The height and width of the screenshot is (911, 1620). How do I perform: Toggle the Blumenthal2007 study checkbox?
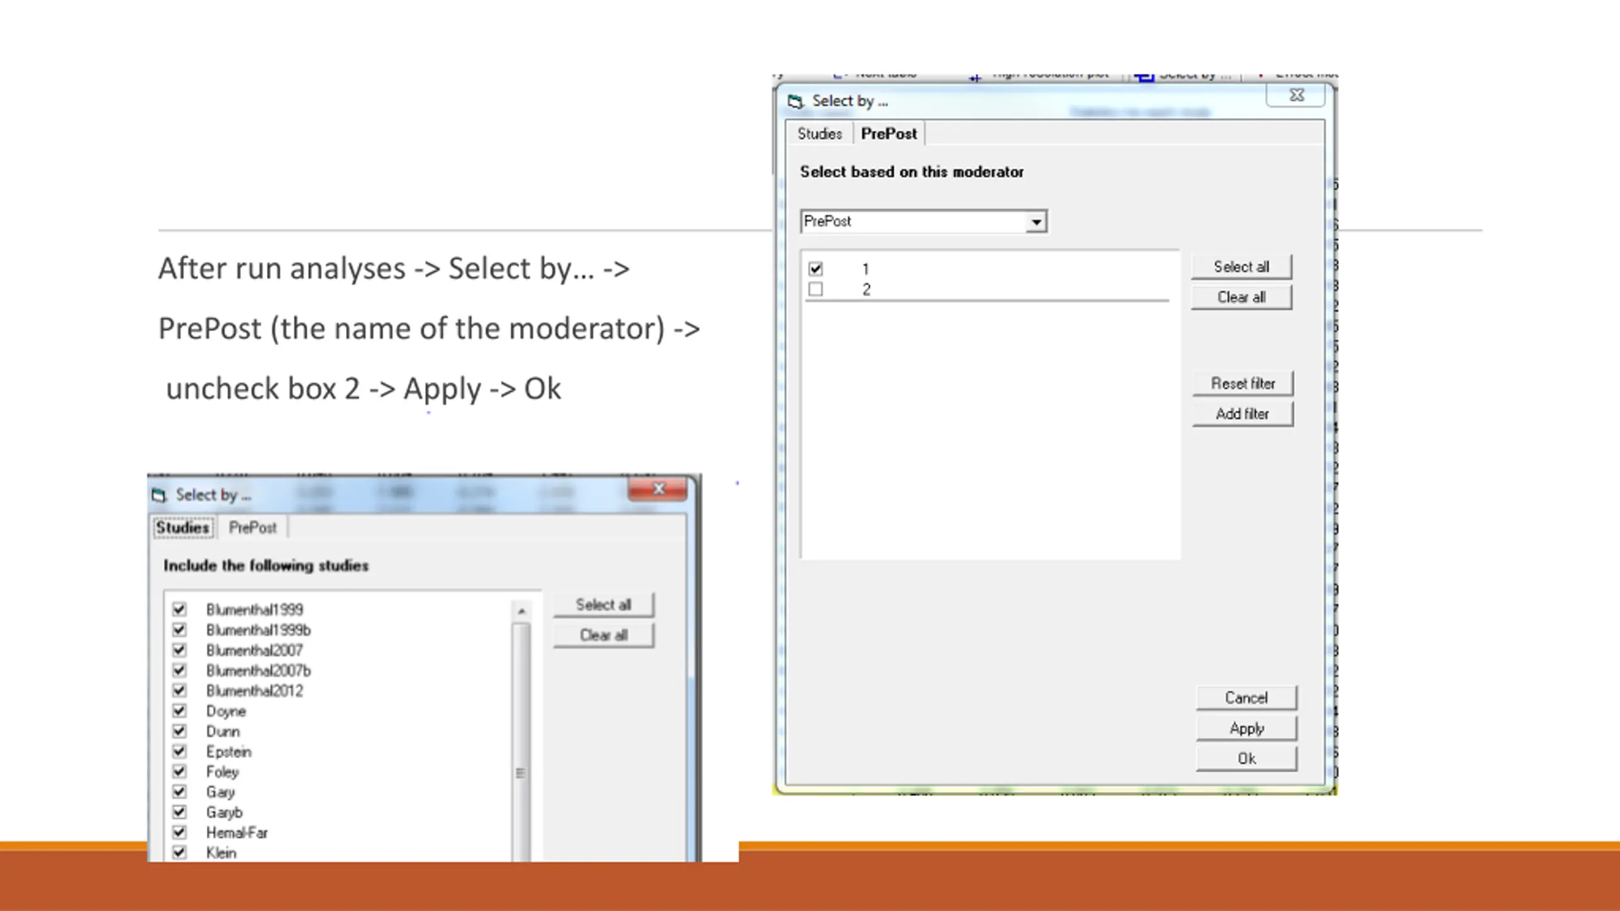[x=180, y=650]
